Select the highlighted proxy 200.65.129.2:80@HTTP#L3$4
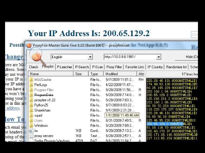Screen dimensions: 205x153 [169, 124]
